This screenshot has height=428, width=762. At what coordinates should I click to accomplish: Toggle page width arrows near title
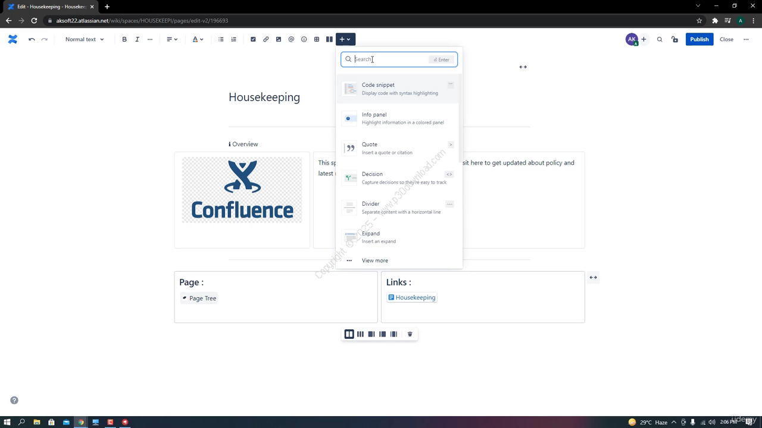pos(523,67)
